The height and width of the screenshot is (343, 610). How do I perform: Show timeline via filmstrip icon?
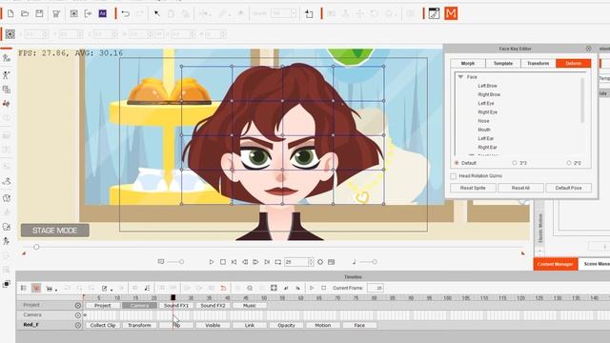click(331, 262)
